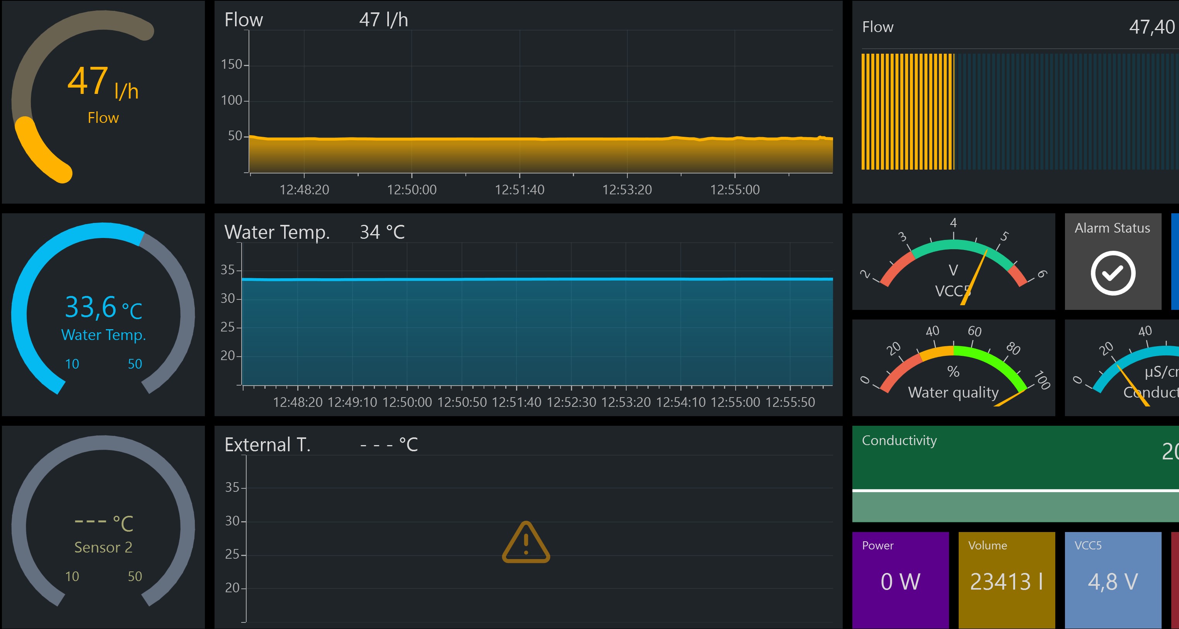This screenshot has width=1179, height=629.
Task: Click the VCC5 voltage needle gauge
Action: (953, 265)
